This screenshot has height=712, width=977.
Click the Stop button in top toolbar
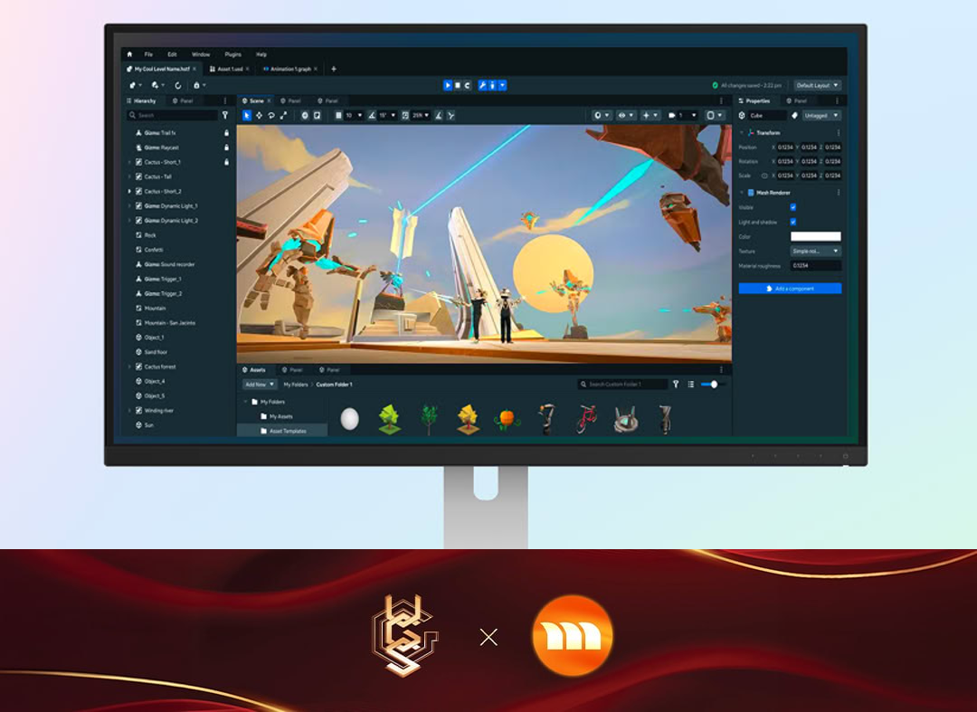click(458, 85)
